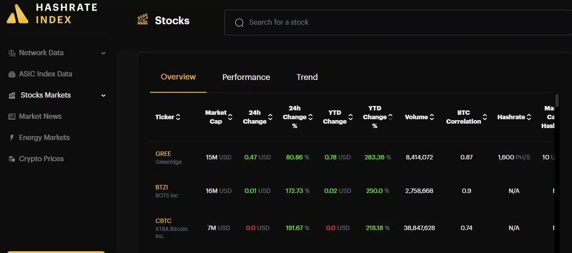Click the ASIC Index Data chip icon

click(12, 74)
